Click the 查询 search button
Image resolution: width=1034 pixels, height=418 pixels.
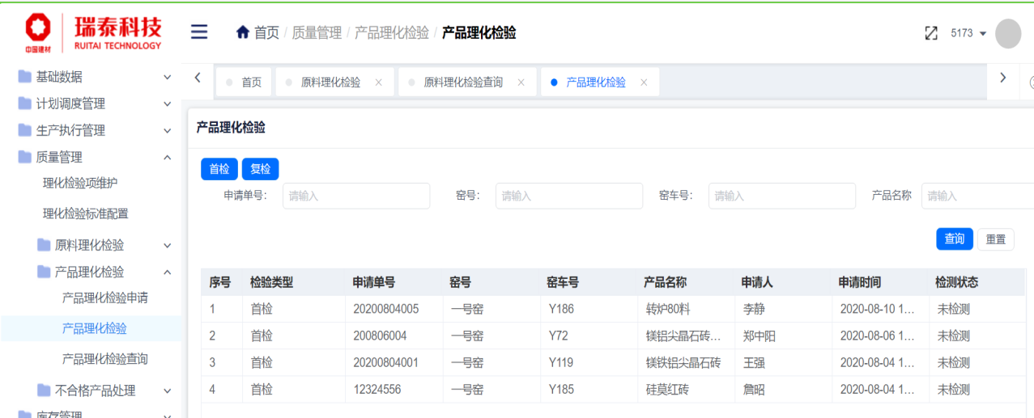point(954,239)
